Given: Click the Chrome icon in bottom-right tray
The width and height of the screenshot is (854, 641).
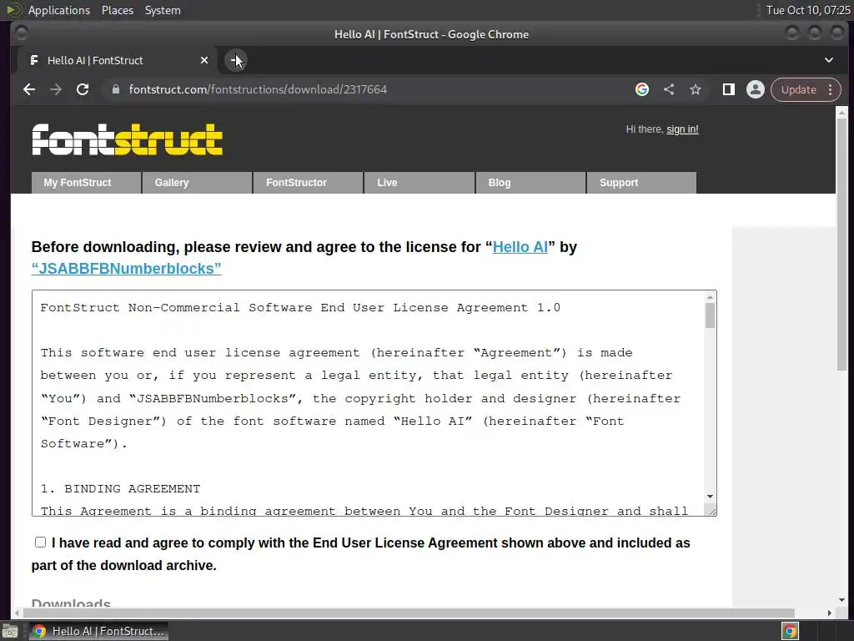Looking at the screenshot, I should [x=790, y=632].
